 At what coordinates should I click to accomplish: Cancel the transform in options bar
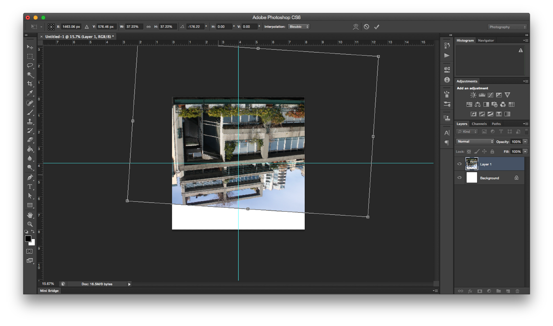point(366,27)
